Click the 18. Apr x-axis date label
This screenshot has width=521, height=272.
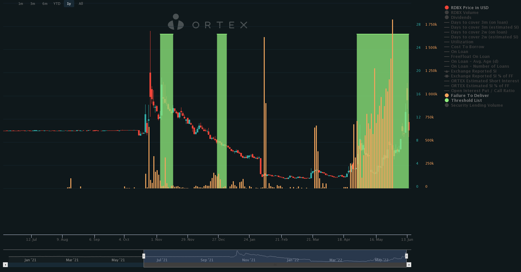coord(343,239)
